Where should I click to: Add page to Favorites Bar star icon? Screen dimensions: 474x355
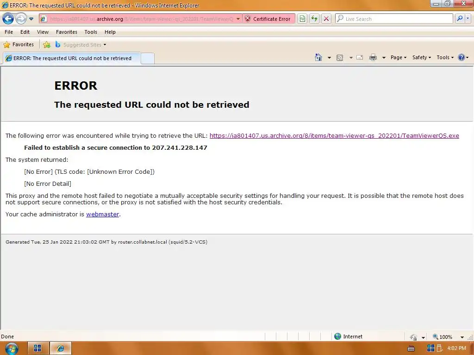[x=47, y=45]
